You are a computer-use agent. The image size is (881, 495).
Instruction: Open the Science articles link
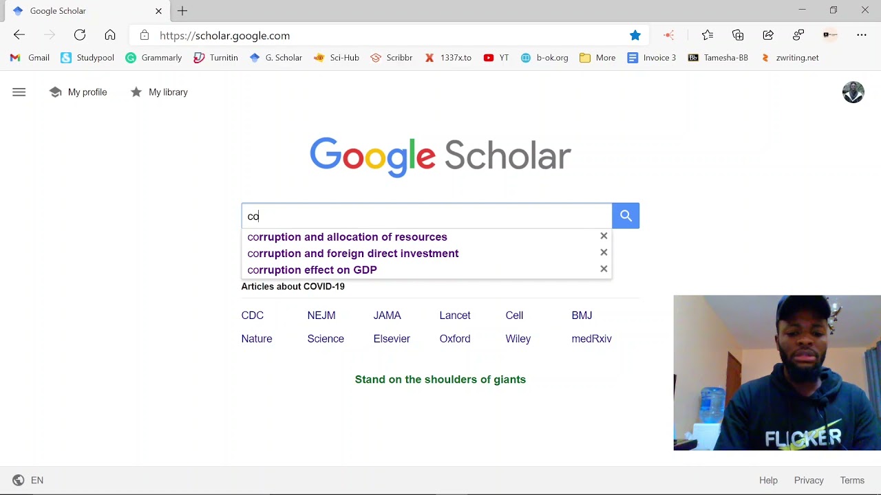(x=326, y=338)
